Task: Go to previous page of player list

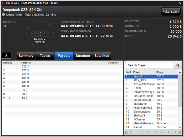Action: 131,132
